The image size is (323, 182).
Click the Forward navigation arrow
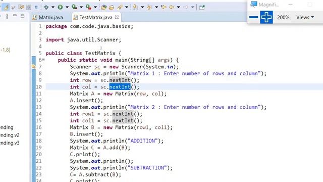186,7
